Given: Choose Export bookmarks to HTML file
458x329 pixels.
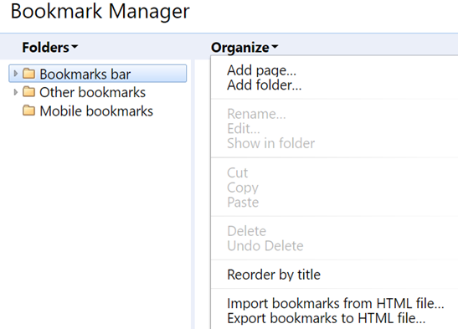Looking at the screenshot, I should tap(326, 318).
